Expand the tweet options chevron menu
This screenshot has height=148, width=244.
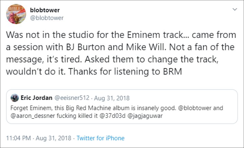point(235,9)
